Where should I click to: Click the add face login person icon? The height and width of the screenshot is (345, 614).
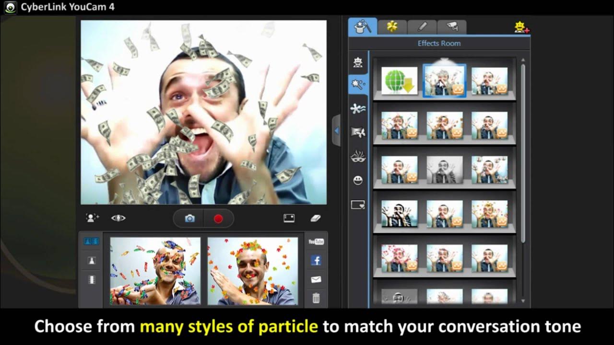[92, 218]
